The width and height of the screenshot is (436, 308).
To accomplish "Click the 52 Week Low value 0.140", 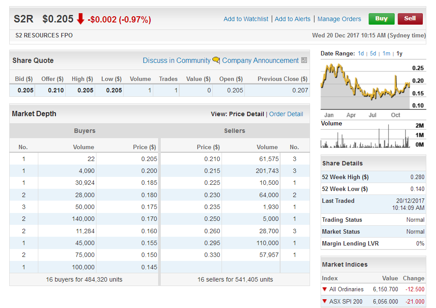I will pos(418,189).
